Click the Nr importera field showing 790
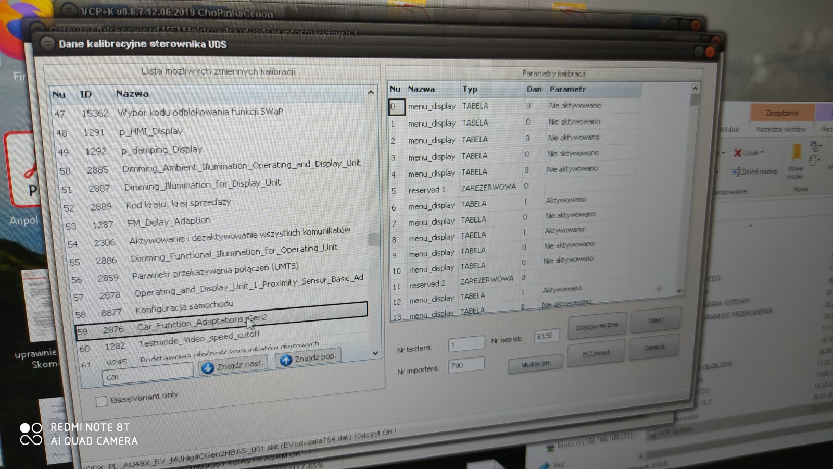The height and width of the screenshot is (469, 833). tap(466, 365)
